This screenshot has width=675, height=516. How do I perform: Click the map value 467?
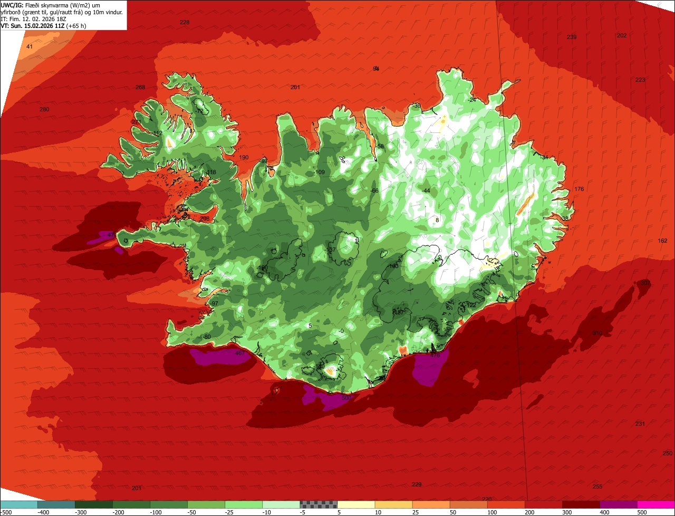pyautogui.click(x=240, y=353)
